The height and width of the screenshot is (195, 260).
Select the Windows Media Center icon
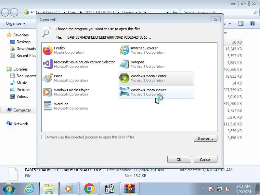(124, 78)
